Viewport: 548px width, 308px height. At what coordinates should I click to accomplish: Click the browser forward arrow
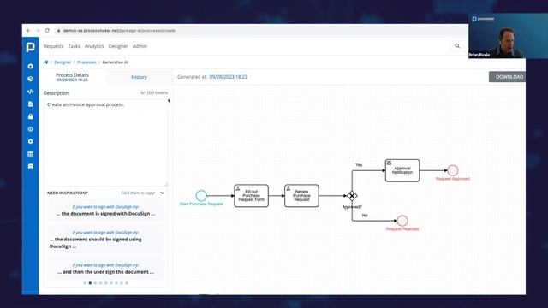click(x=38, y=31)
